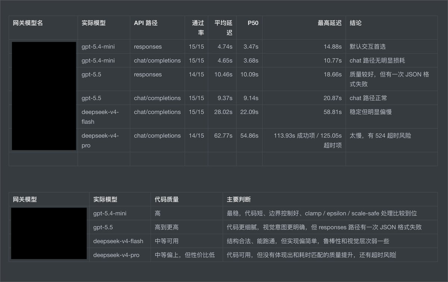Select deepseek-v4-pro in the code quality table
Screen dimensions: 448x282
coord(116,255)
